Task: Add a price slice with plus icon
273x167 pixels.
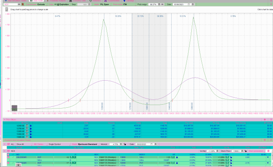Action: click(x=265, y=119)
